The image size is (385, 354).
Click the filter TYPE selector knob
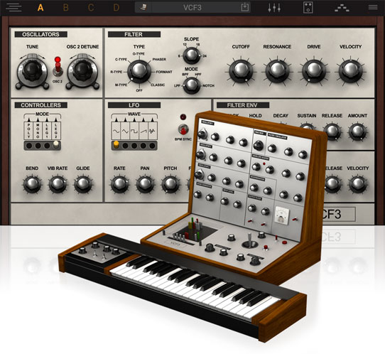(x=139, y=72)
